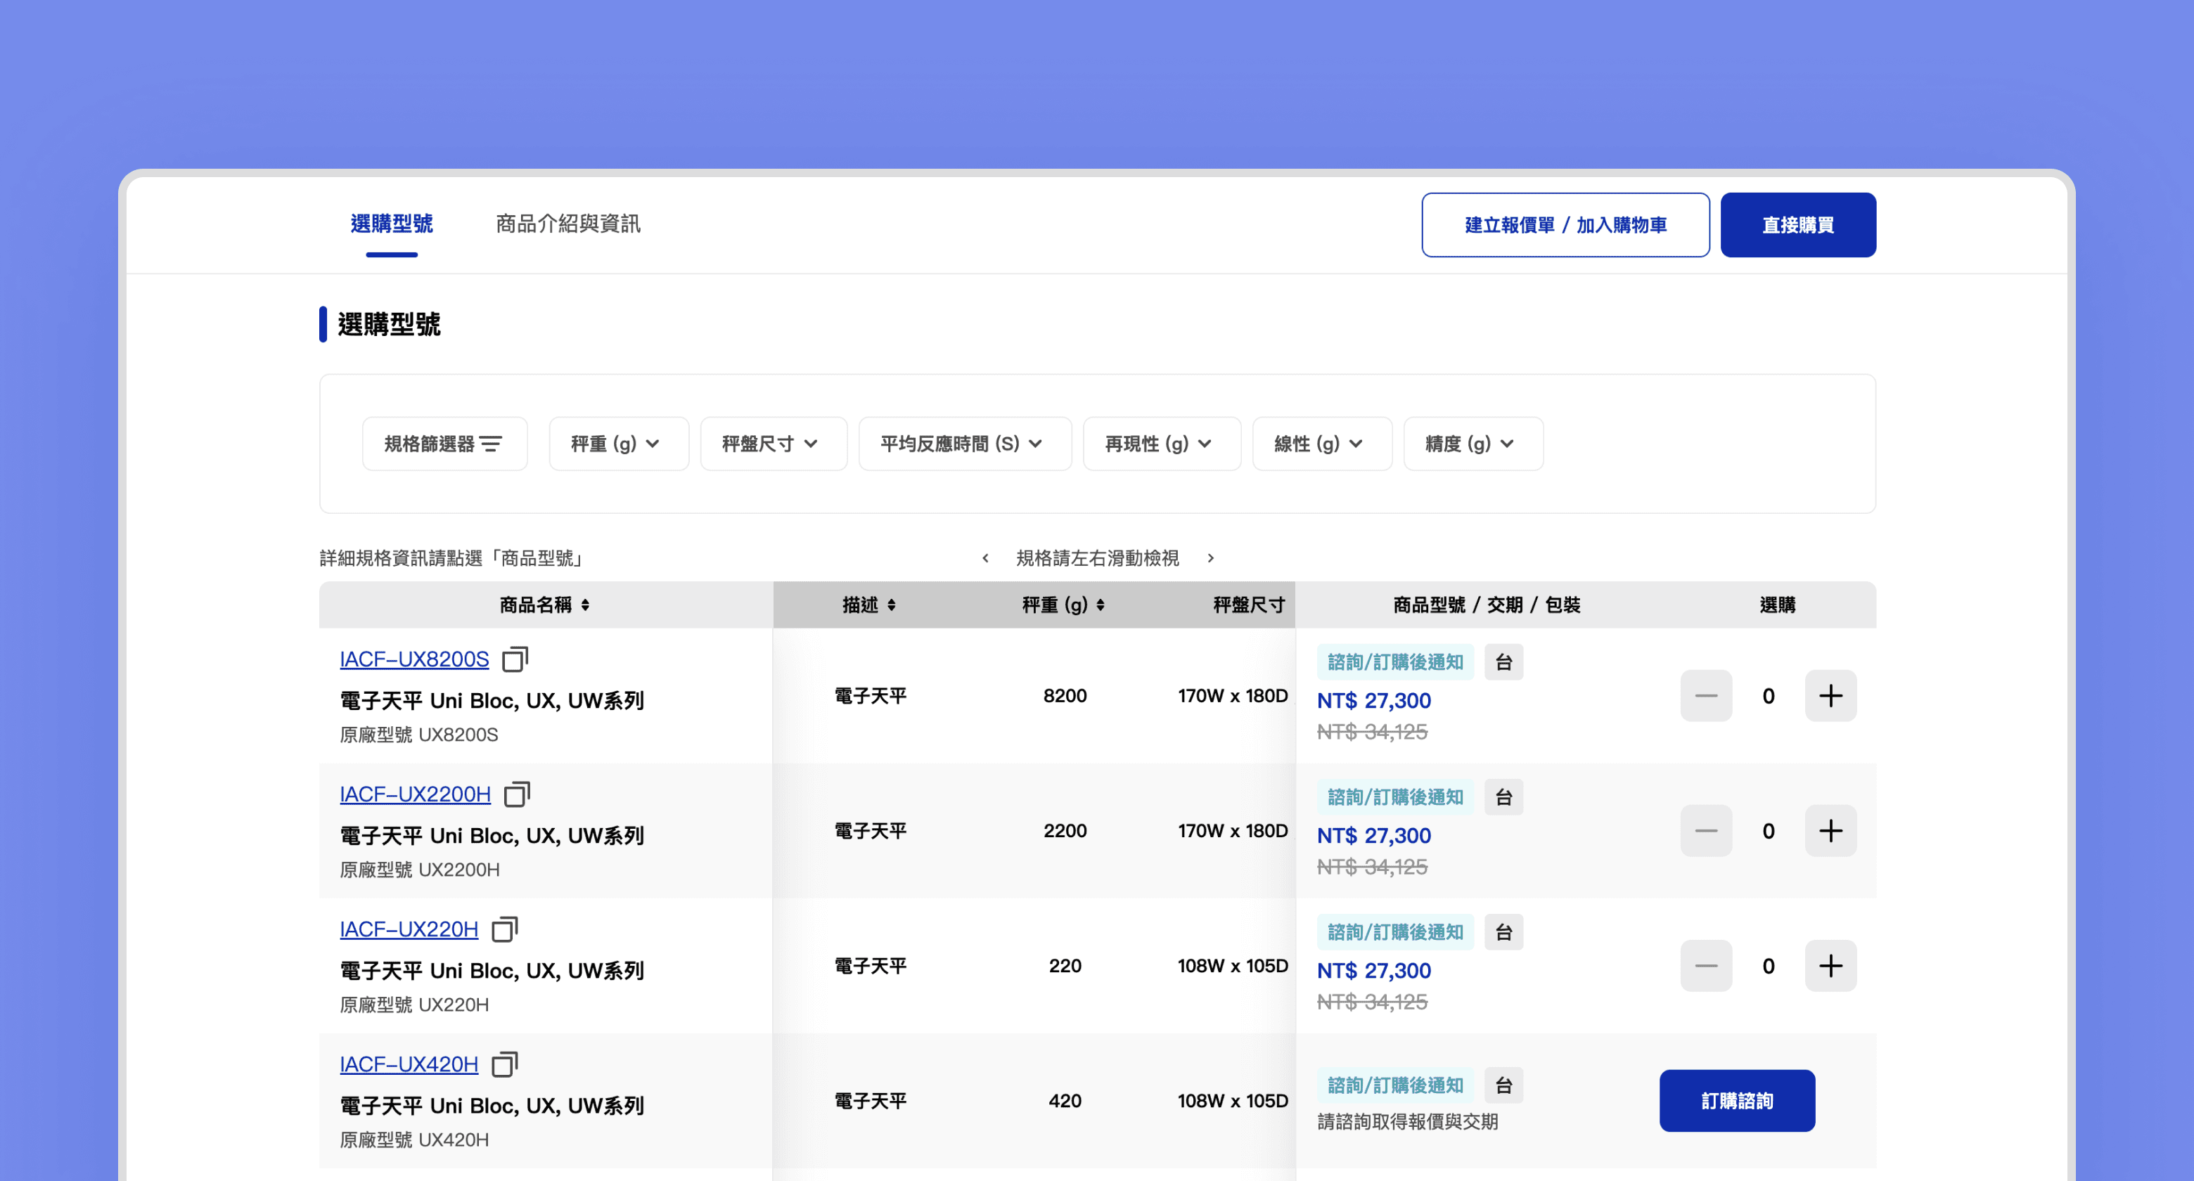Switch to 商品介紹與資訊 tab

(x=568, y=224)
